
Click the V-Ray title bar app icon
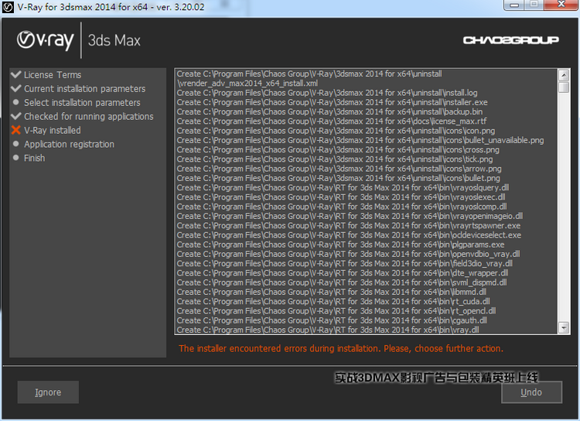point(8,7)
